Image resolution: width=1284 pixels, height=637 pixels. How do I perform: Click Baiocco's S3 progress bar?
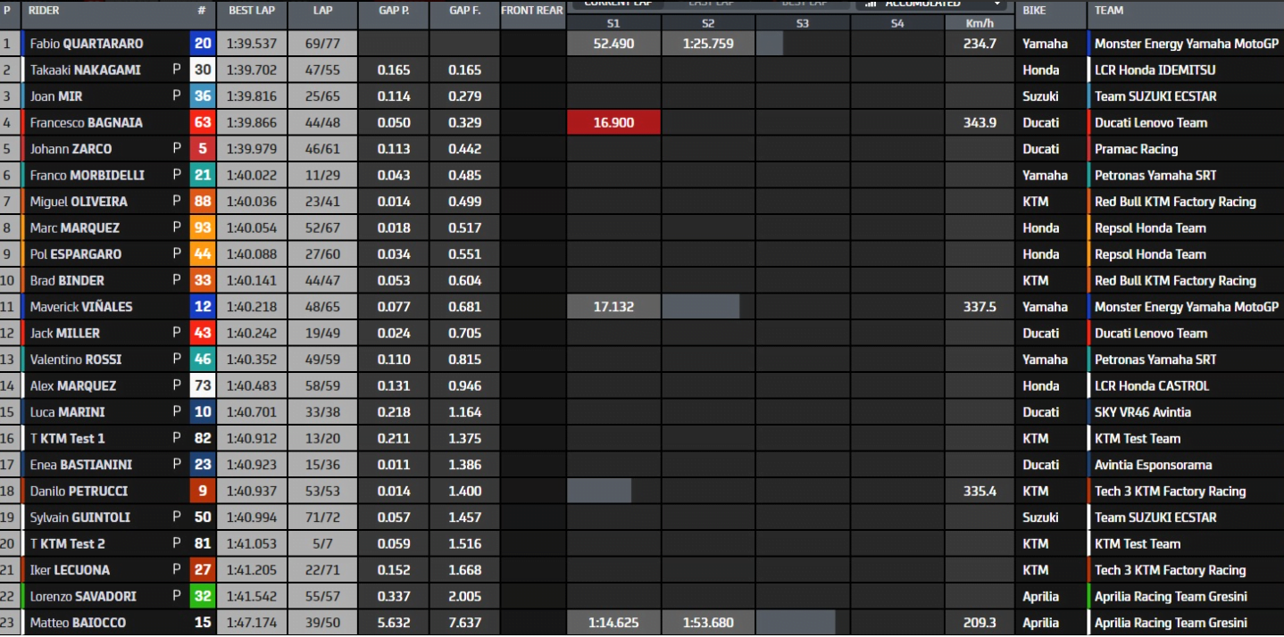[x=796, y=623]
